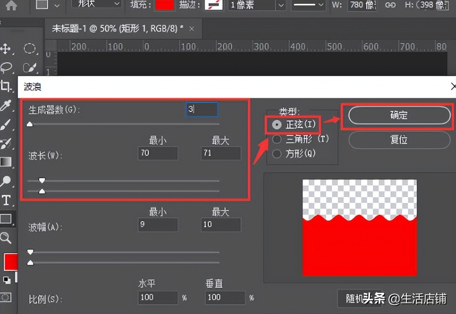Select the 方形 wave type

[276, 154]
